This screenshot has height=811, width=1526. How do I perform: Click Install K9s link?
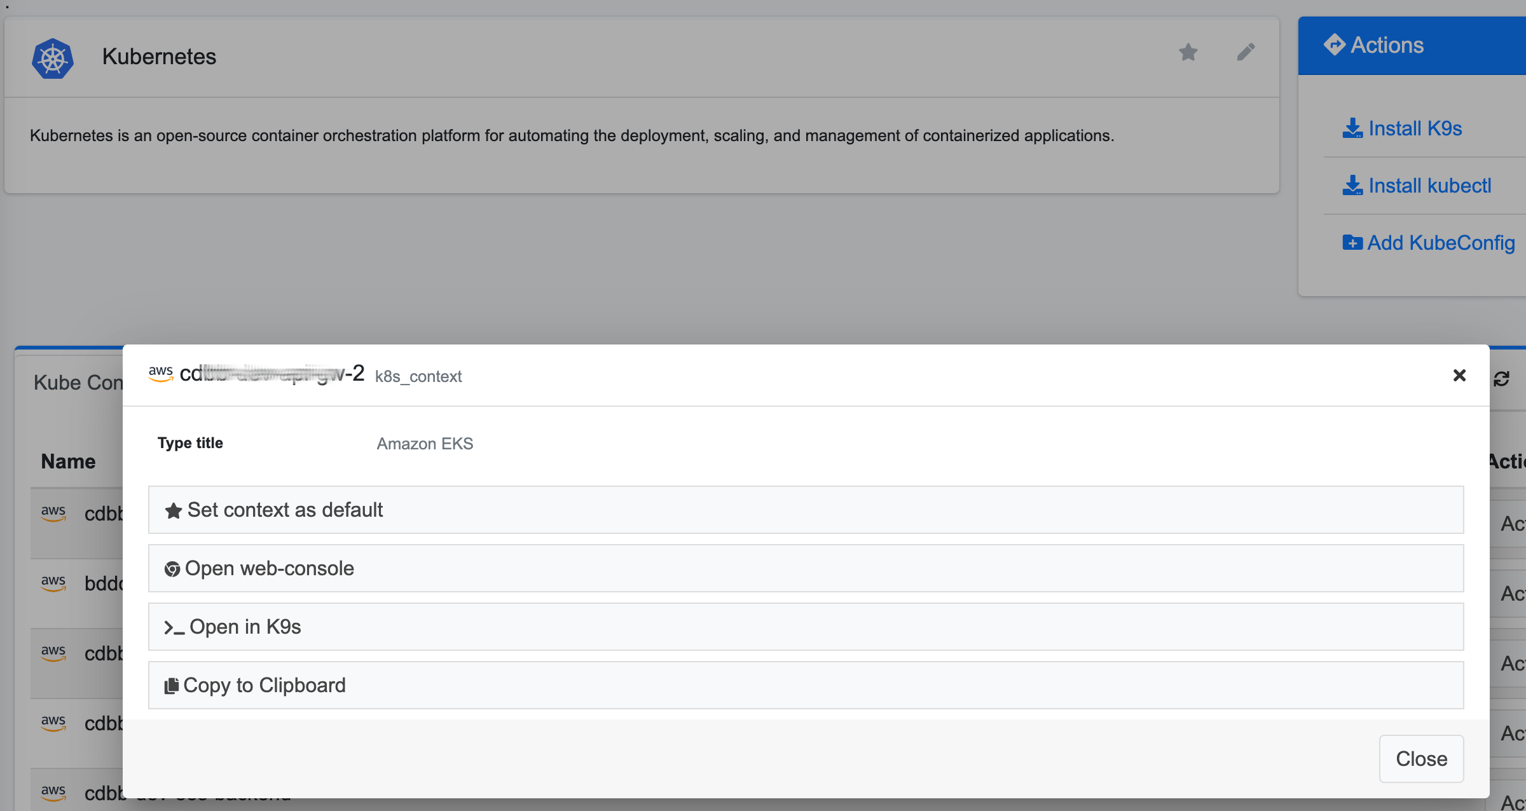(1415, 128)
